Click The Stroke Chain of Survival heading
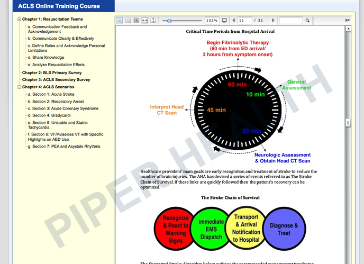Viewport: 364px width, 264px height. coord(230,197)
